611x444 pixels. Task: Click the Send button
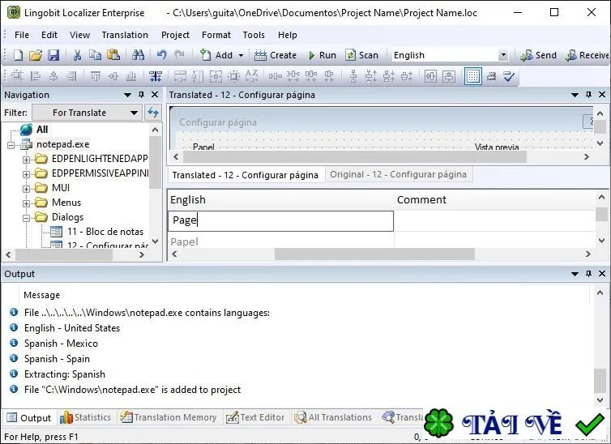539,55
